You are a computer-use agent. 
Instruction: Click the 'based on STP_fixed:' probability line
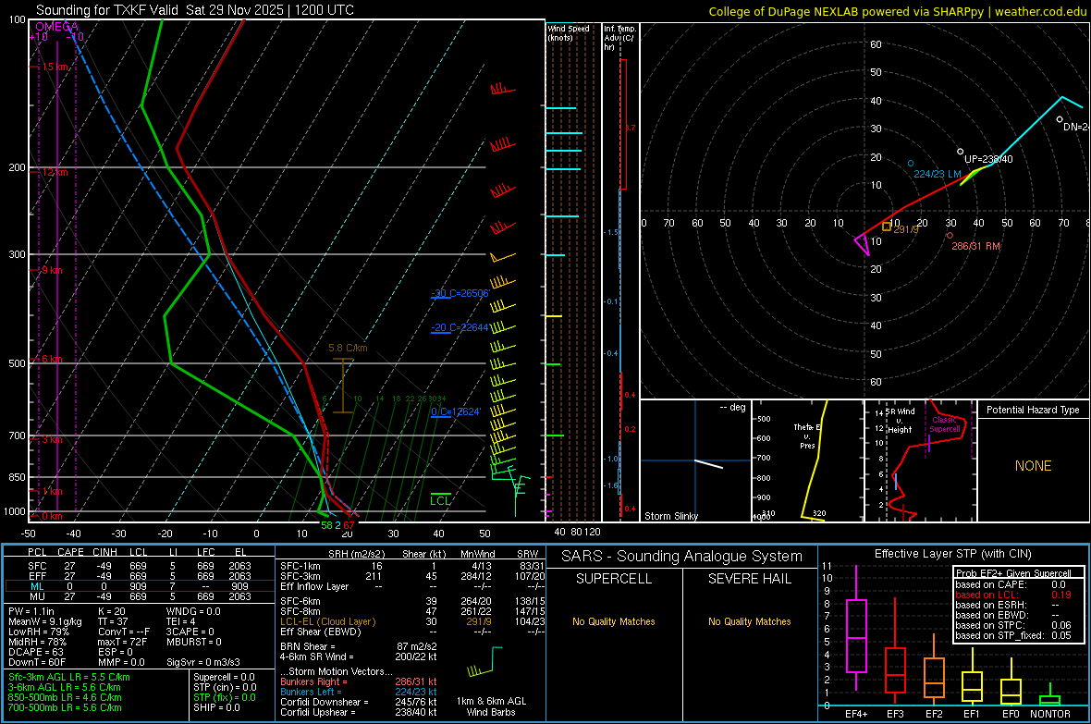(x=1013, y=635)
